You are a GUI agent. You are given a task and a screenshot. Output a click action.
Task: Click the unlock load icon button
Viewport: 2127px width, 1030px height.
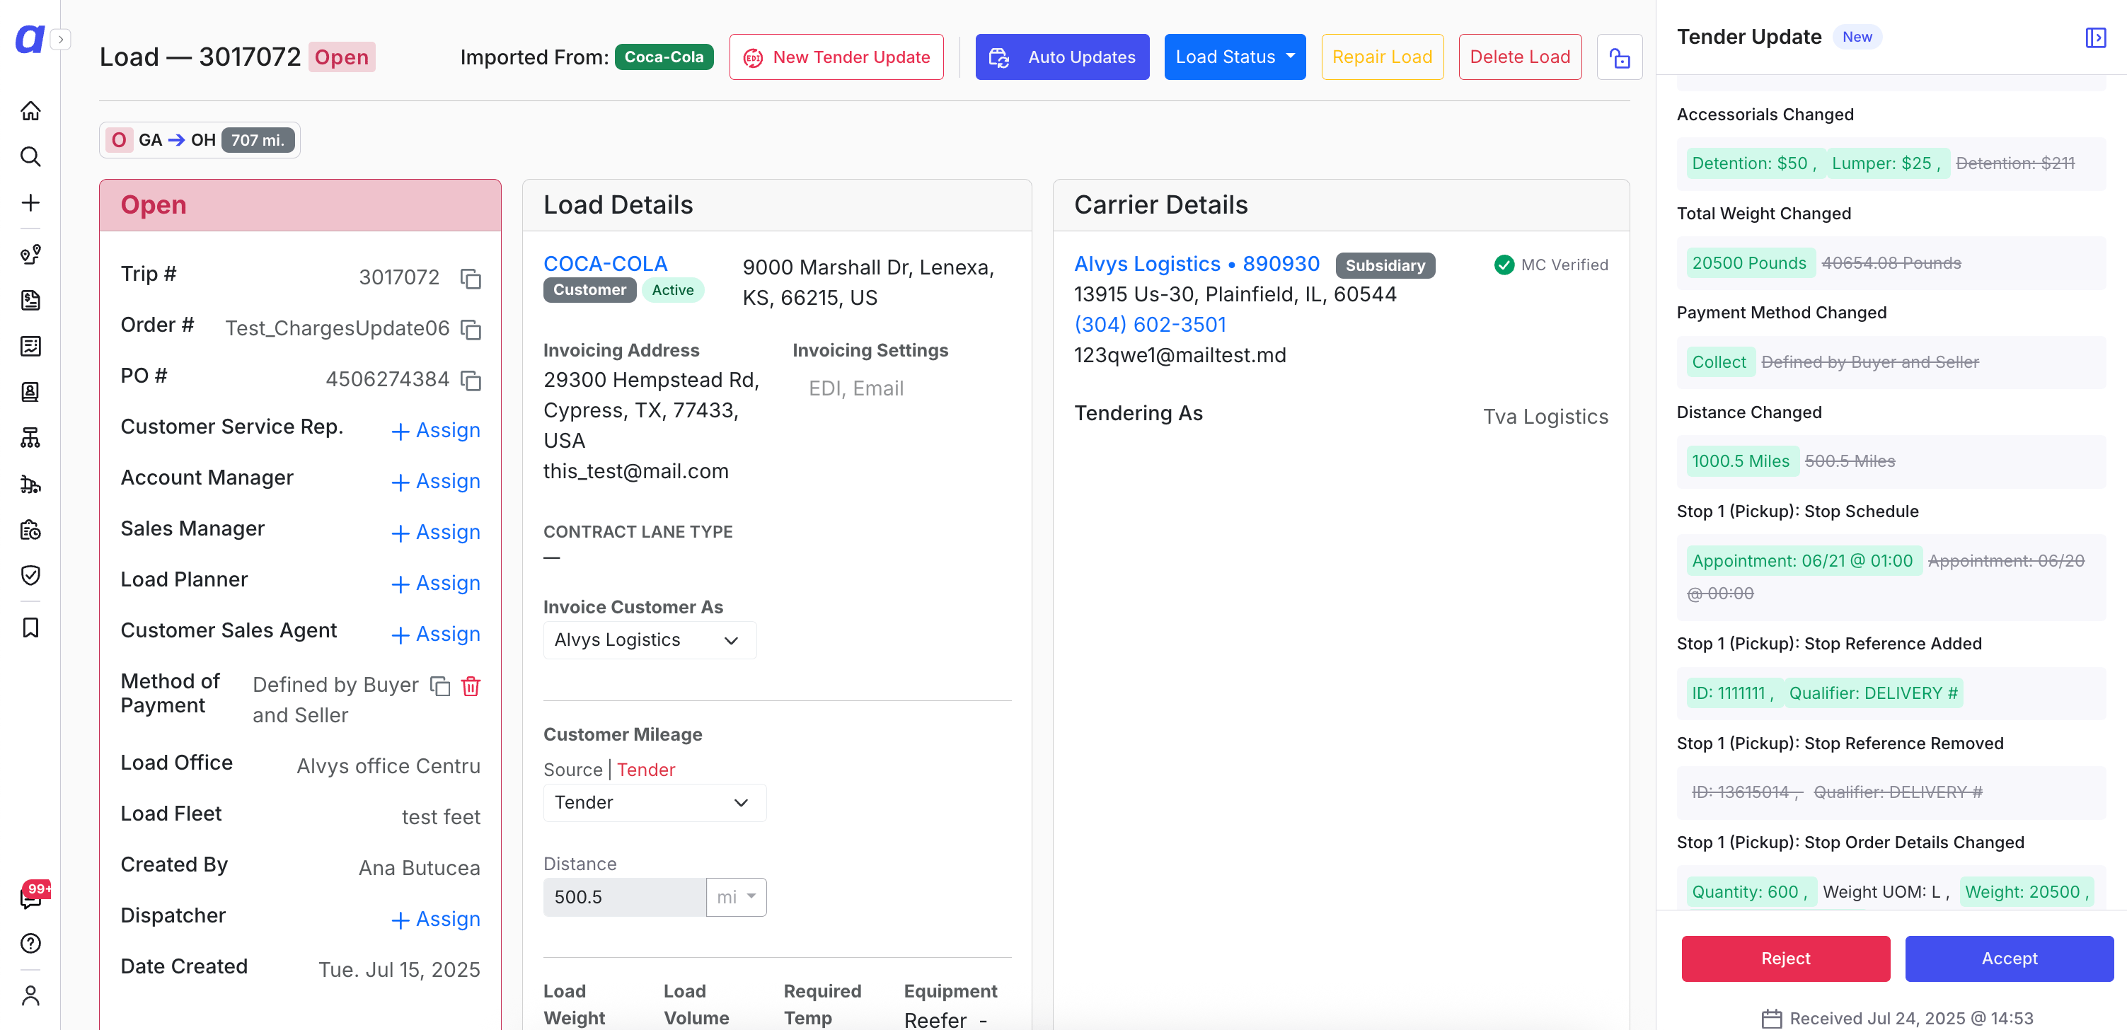click(1619, 57)
